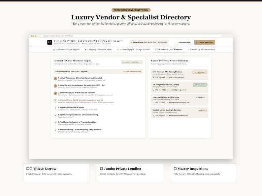The image size is (262, 196).
Task: Click the 8. Escrow Funding, County Recording & Key Handover text
Action: [x=80, y=130]
